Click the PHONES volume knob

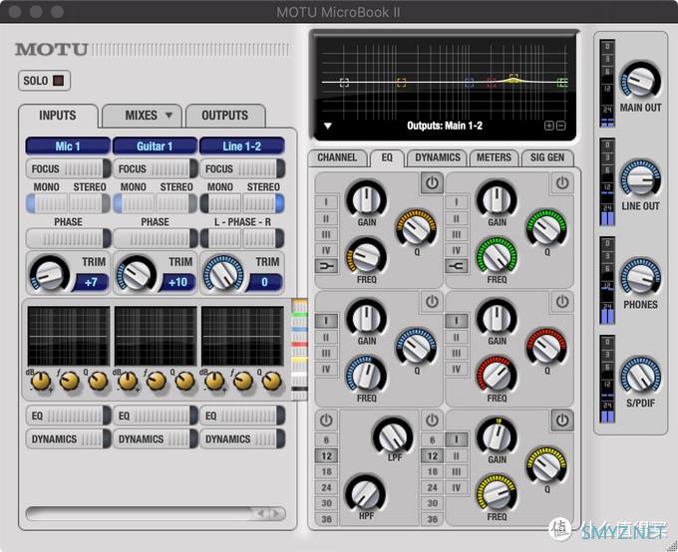click(640, 278)
